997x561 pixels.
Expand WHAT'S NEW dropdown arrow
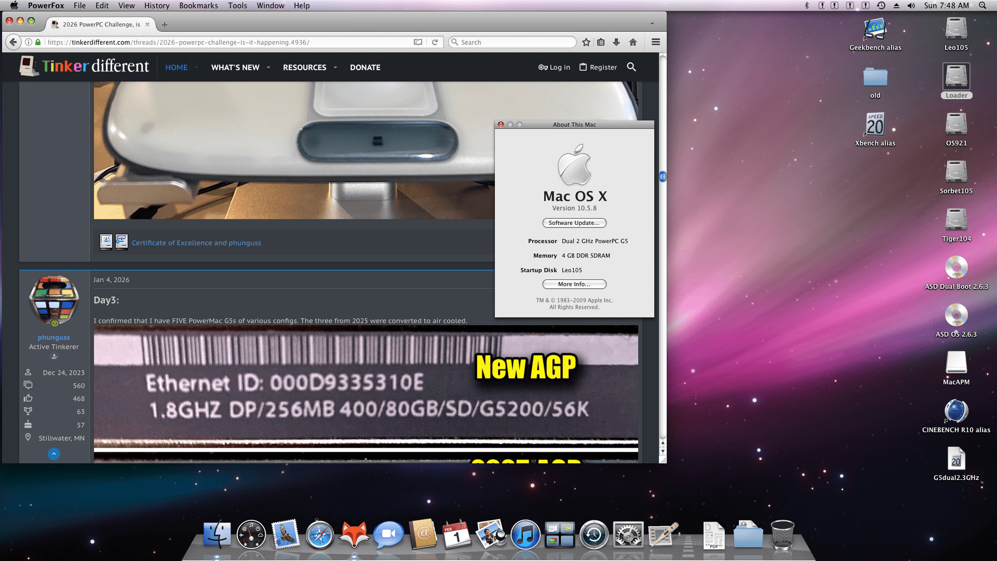coord(268,68)
